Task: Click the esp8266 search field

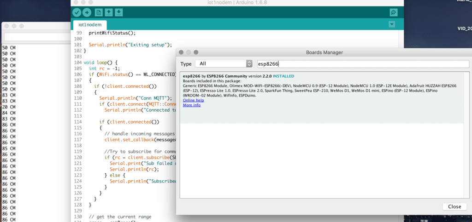Action: point(362,63)
